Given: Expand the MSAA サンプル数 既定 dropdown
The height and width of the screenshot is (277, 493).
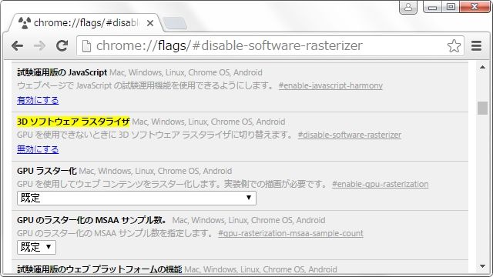Looking at the screenshot, I should [x=36, y=247].
